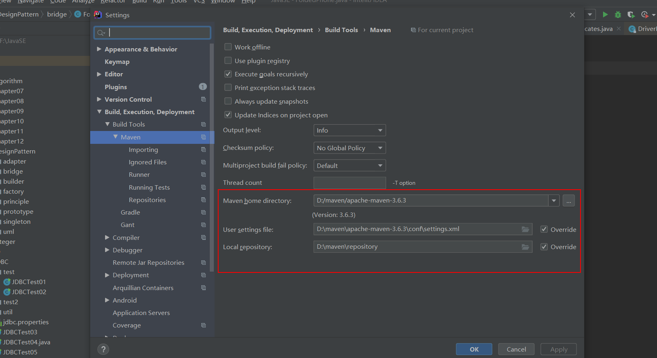Image resolution: width=657 pixels, height=358 pixels.
Task: Click the Settings search input field
Action: [152, 33]
